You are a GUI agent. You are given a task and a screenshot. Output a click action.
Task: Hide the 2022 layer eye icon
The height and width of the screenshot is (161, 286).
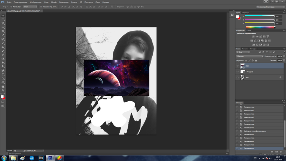pos(237,66)
